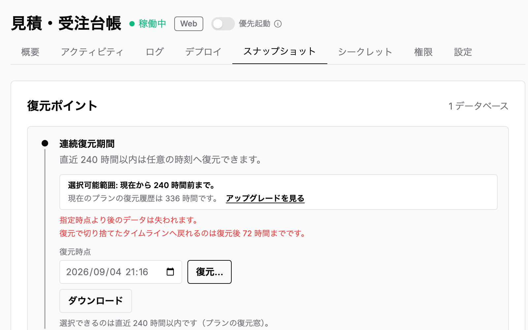Viewport: 528px width, 330px height.
Task: Click the 72 時間 timeline warning text
Action: click(x=183, y=233)
